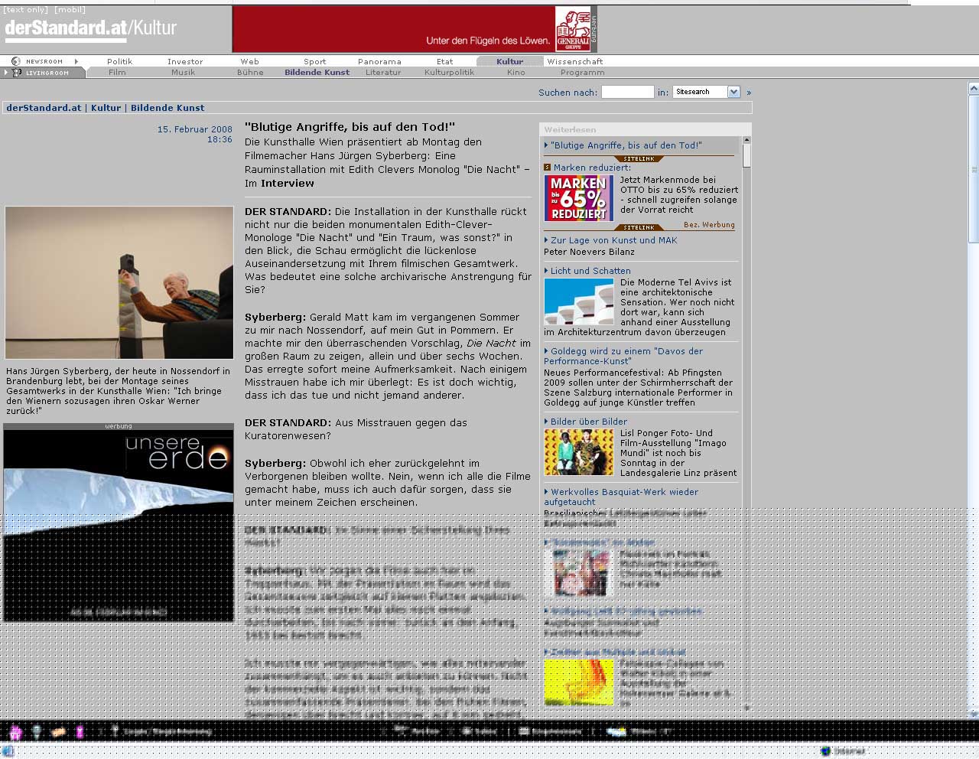Screen dimensions: 979x759
Task: Click into the 'Suchen nach' search field
Action: pyautogui.click(x=627, y=92)
